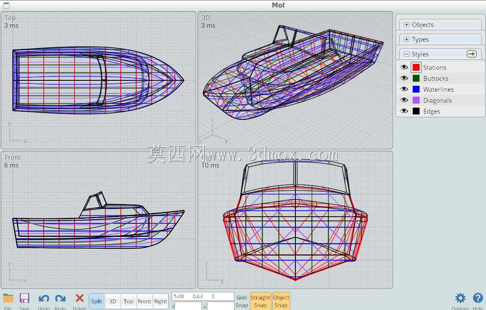
Task: Click the 3D viewport label
Action: click(x=205, y=18)
